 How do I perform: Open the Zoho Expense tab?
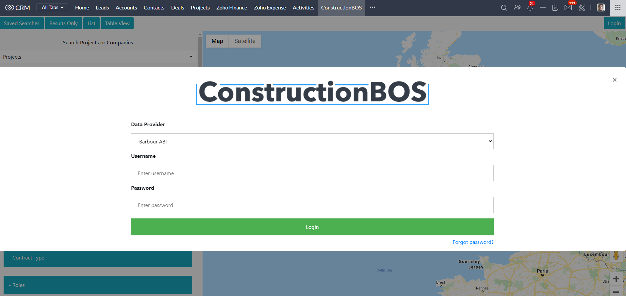(270, 7)
